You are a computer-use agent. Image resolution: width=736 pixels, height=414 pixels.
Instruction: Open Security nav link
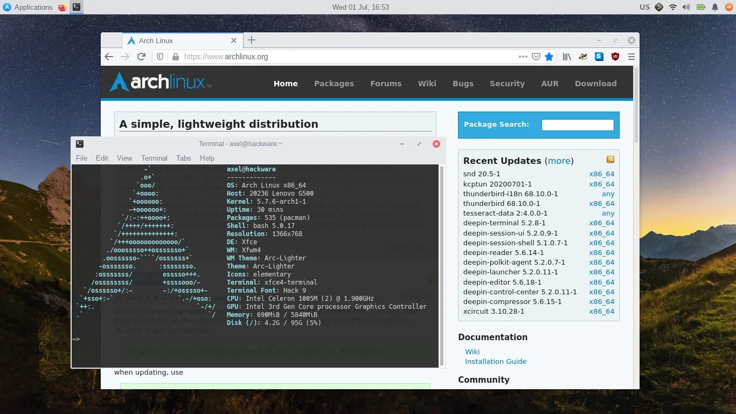pyautogui.click(x=507, y=84)
